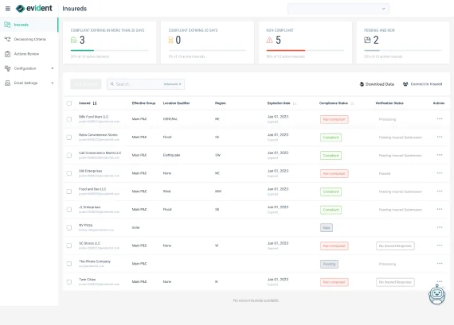Click the New badge for NY Pizza
Image resolution: width=454 pixels, height=325 pixels.
327,227
